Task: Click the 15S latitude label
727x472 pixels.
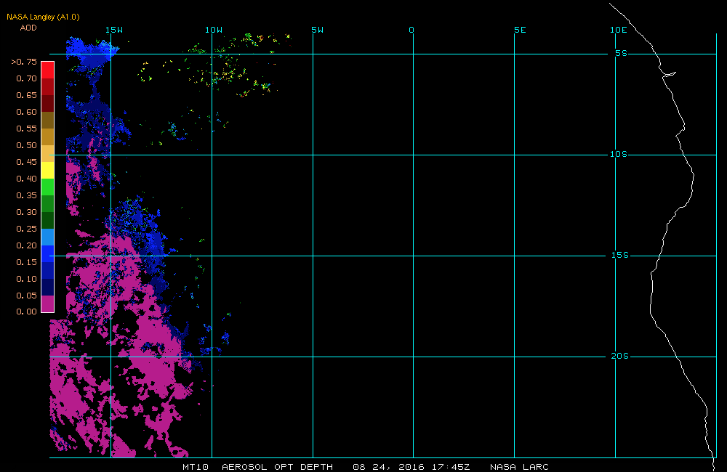Action: point(620,255)
